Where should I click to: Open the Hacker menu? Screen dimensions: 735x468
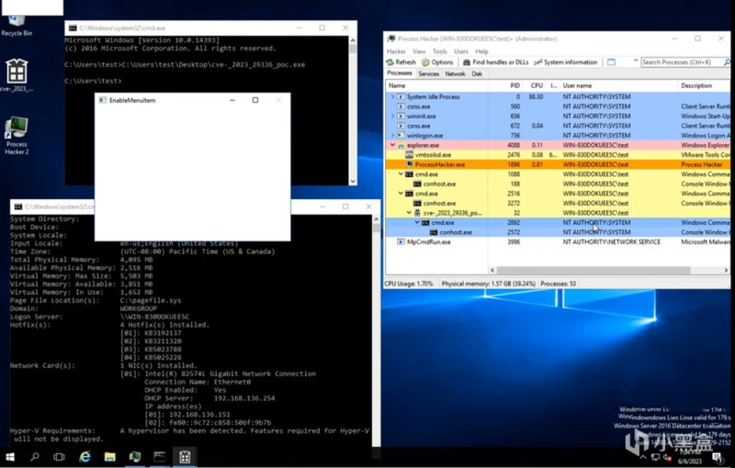[396, 51]
